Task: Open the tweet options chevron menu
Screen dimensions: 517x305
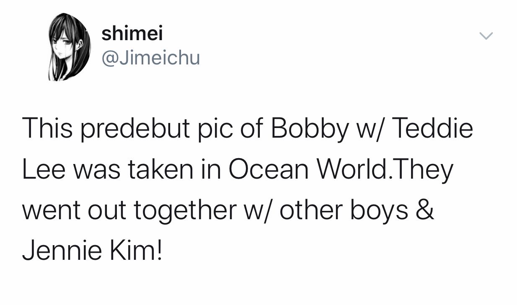Action: point(486,36)
